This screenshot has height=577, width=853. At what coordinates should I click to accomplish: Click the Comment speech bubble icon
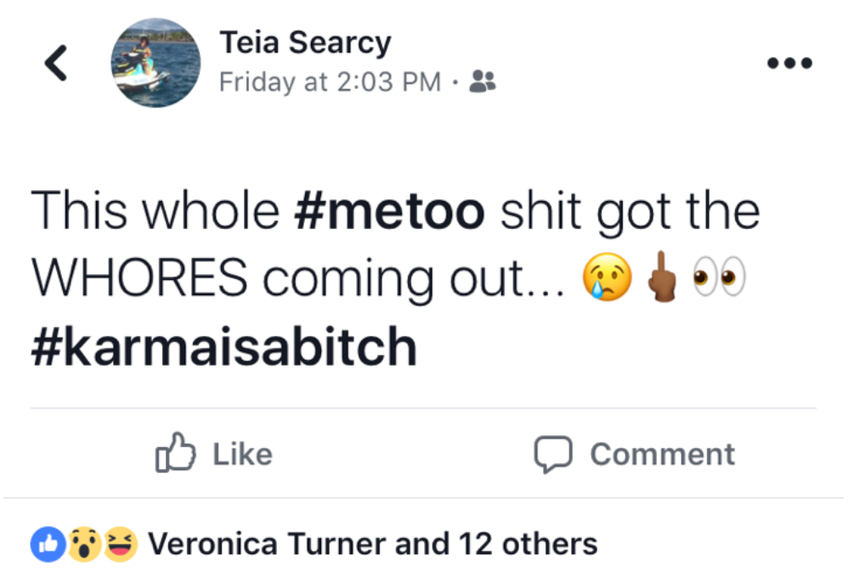556,454
